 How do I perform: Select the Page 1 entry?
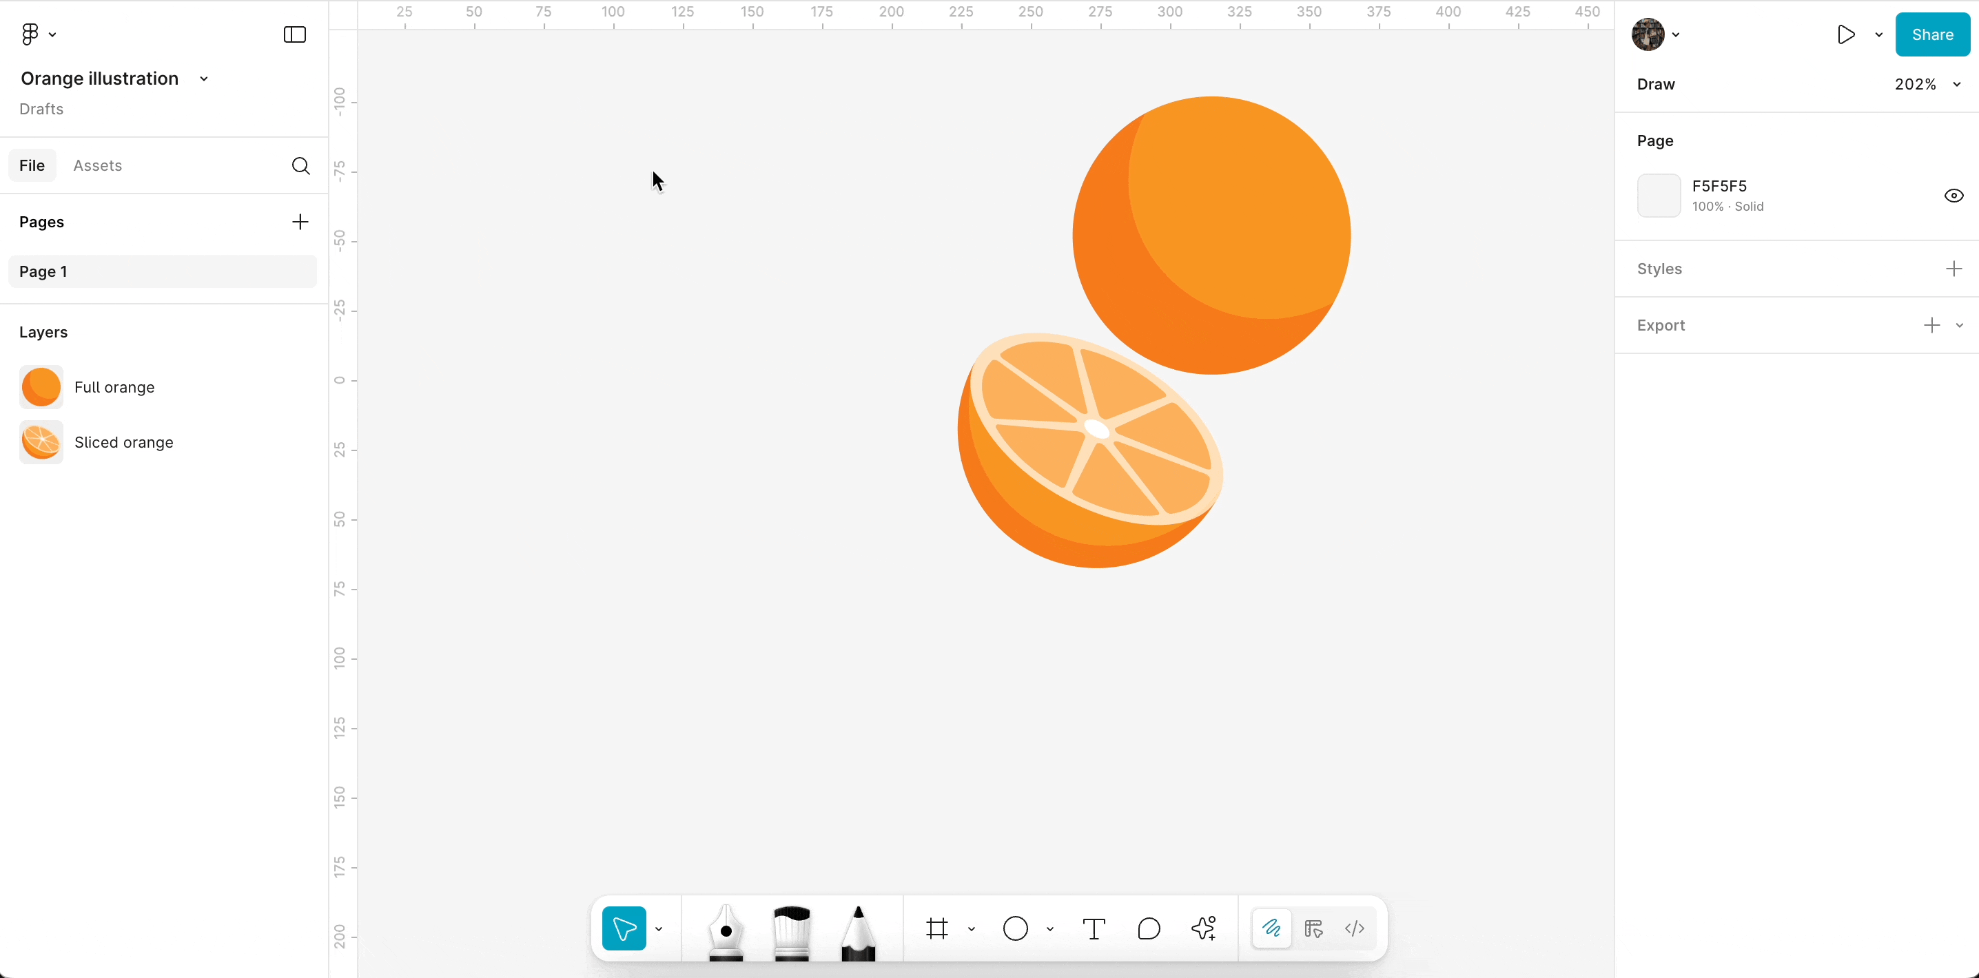click(162, 272)
